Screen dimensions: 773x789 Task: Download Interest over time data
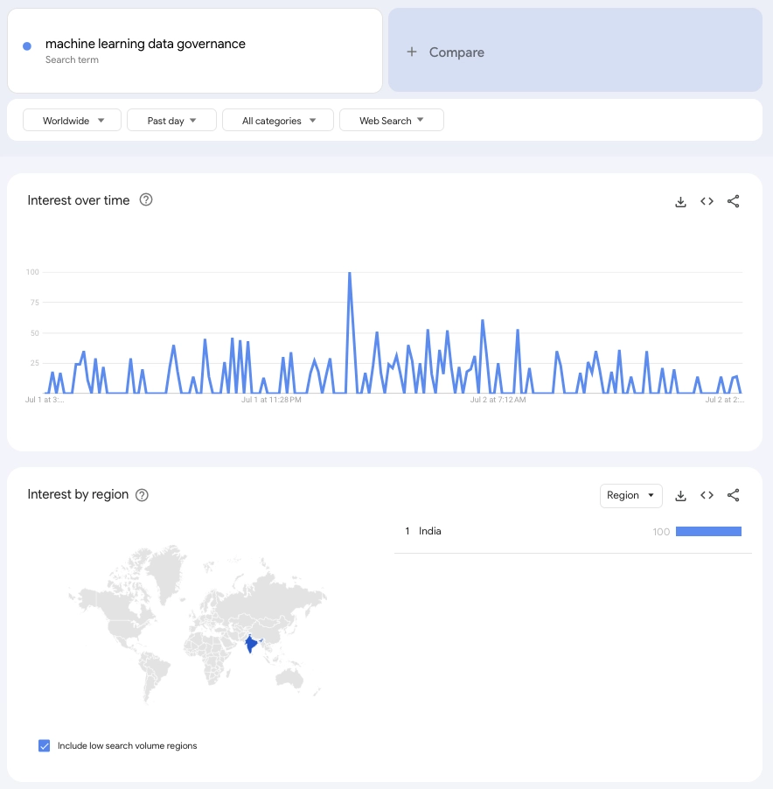point(680,202)
